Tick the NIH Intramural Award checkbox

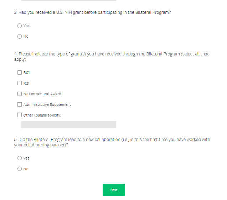pyautogui.click(x=20, y=94)
